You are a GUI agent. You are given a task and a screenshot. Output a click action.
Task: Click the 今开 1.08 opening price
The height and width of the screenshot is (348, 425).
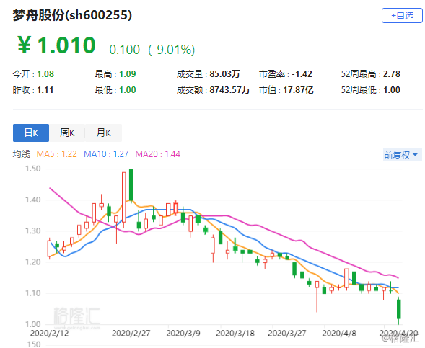tap(33, 74)
